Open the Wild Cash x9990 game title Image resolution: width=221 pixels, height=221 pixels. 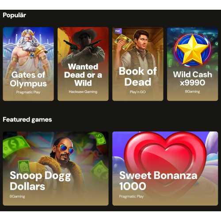pos(192,78)
